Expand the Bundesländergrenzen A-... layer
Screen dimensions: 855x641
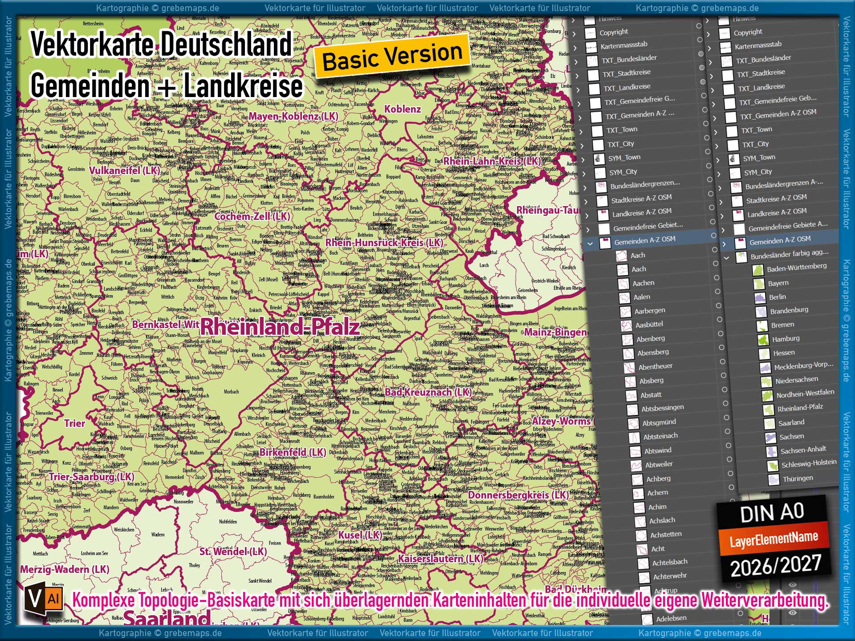720,188
